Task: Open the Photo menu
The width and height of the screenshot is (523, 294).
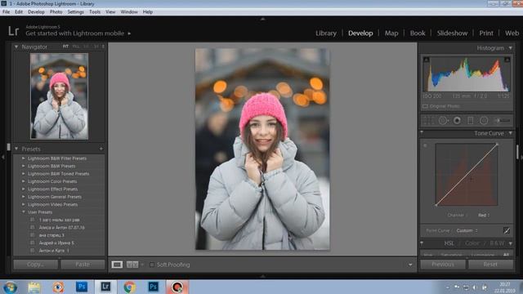Action: (56, 12)
